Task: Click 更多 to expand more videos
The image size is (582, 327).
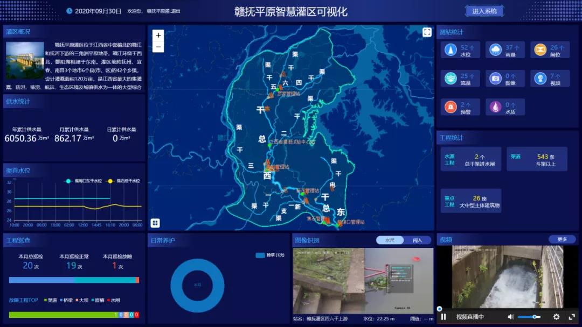Action: tap(562, 239)
